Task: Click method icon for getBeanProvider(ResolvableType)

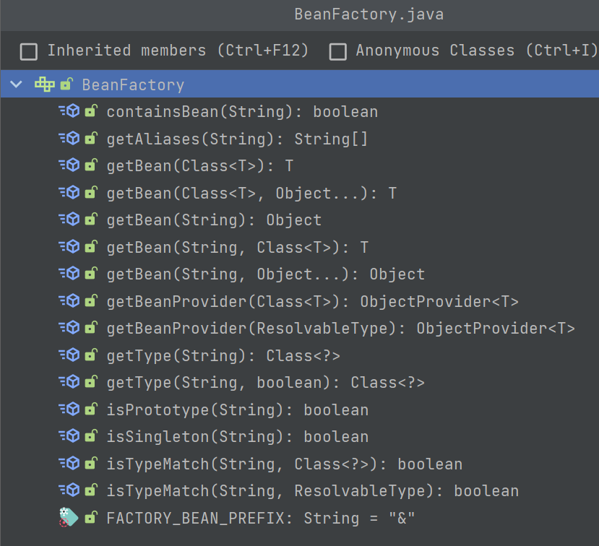Action: click(x=69, y=328)
